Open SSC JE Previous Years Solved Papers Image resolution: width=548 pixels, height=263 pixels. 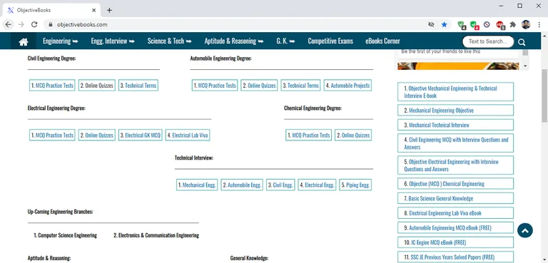tap(455, 257)
